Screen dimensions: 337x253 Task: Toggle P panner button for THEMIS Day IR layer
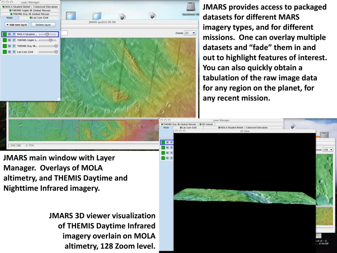pos(14,46)
